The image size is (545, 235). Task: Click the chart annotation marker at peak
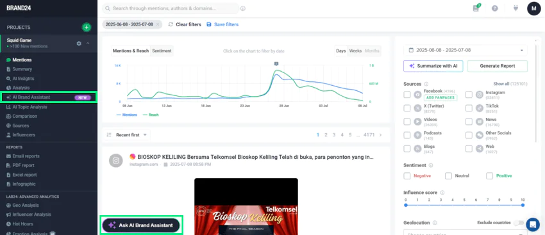point(276,64)
